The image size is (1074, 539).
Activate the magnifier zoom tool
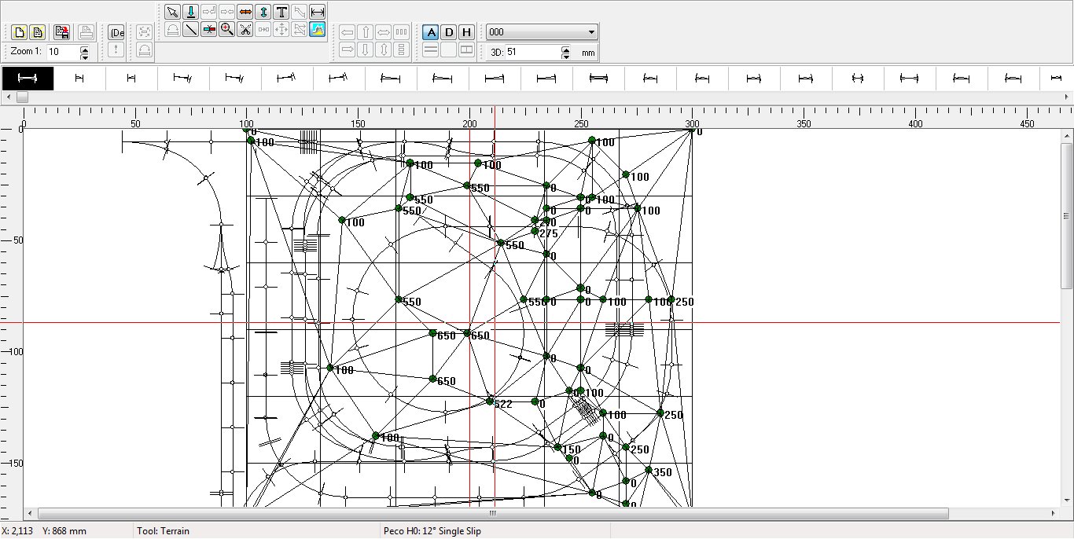[x=226, y=30]
